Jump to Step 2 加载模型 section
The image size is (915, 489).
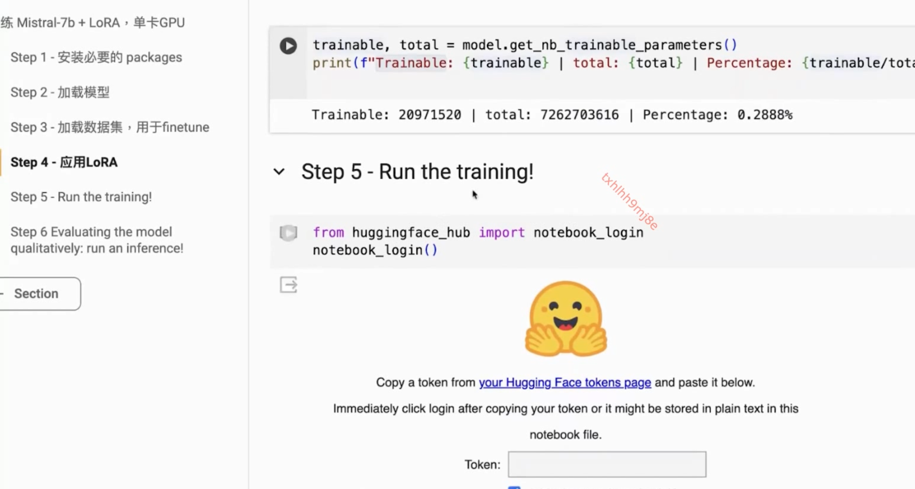60,92
